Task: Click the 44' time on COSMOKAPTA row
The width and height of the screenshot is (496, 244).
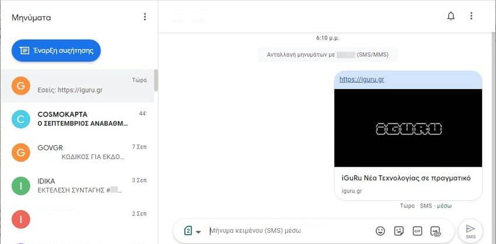Action: [x=142, y=114]
